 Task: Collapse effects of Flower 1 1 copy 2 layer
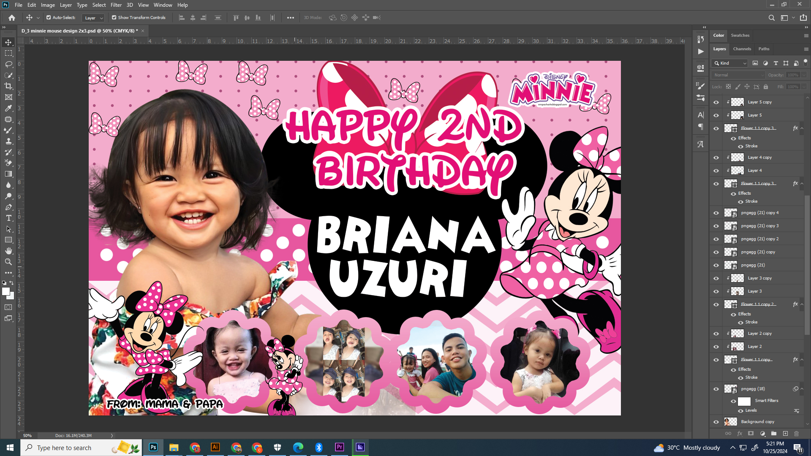pyautogui.click(x=802, y=304)
